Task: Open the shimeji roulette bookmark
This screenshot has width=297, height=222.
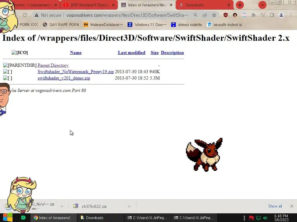Action: click(186, 25)
